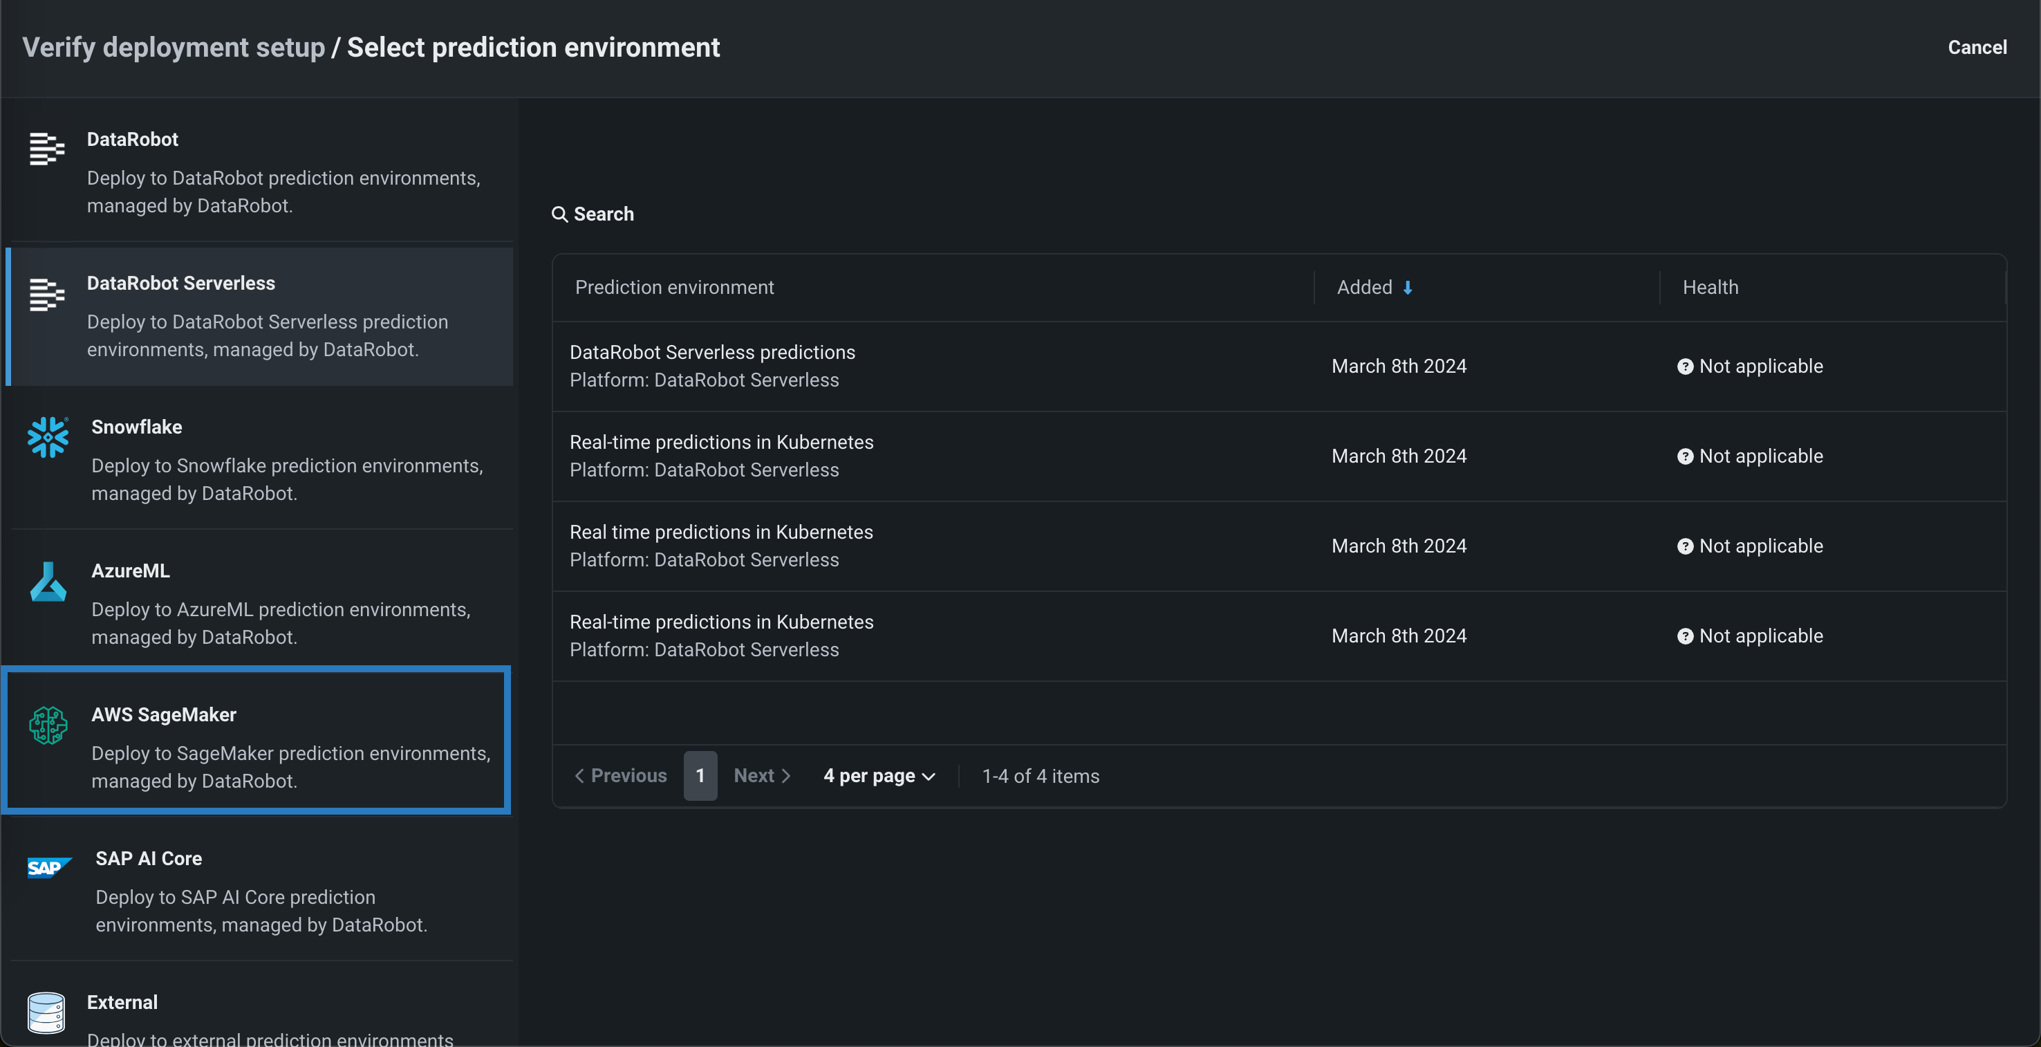Click the Added sort arrow icon
This screenshot has width=2041, height=1047.
click(1408, 288)
